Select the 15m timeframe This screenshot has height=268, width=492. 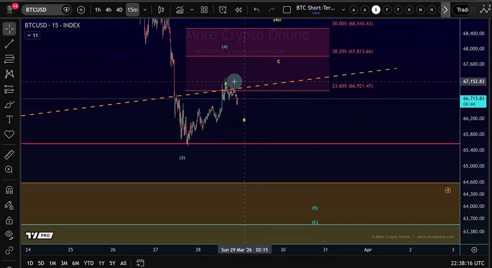click(x=133, y=10)
